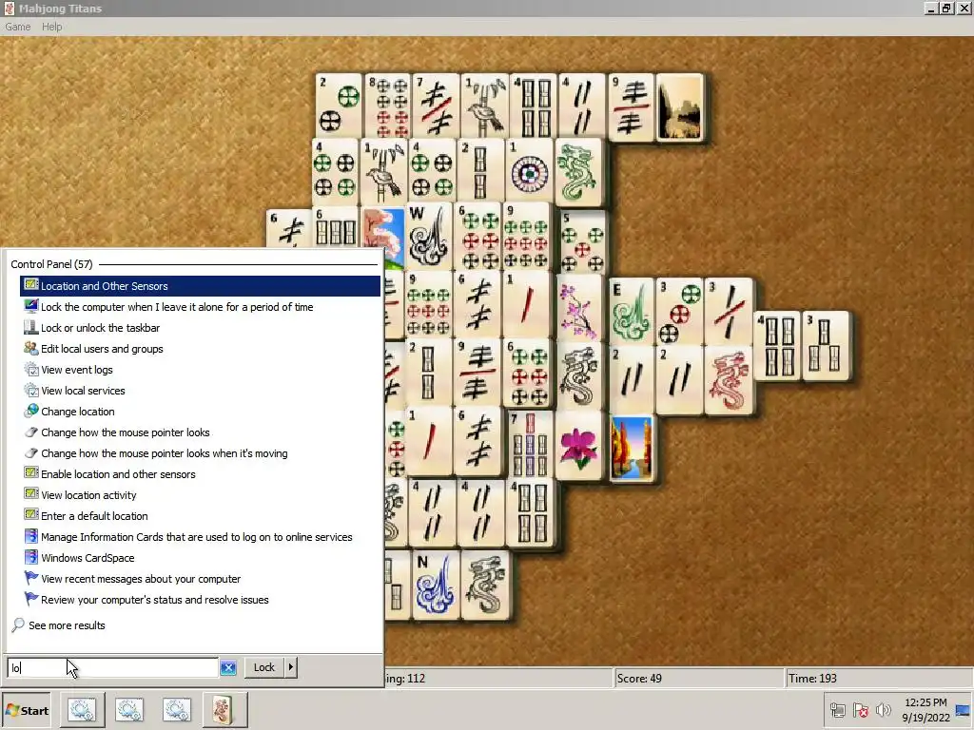Screen dimensions: 974x730
Task: Click the volume speaker tray icon
Action: 883,710
